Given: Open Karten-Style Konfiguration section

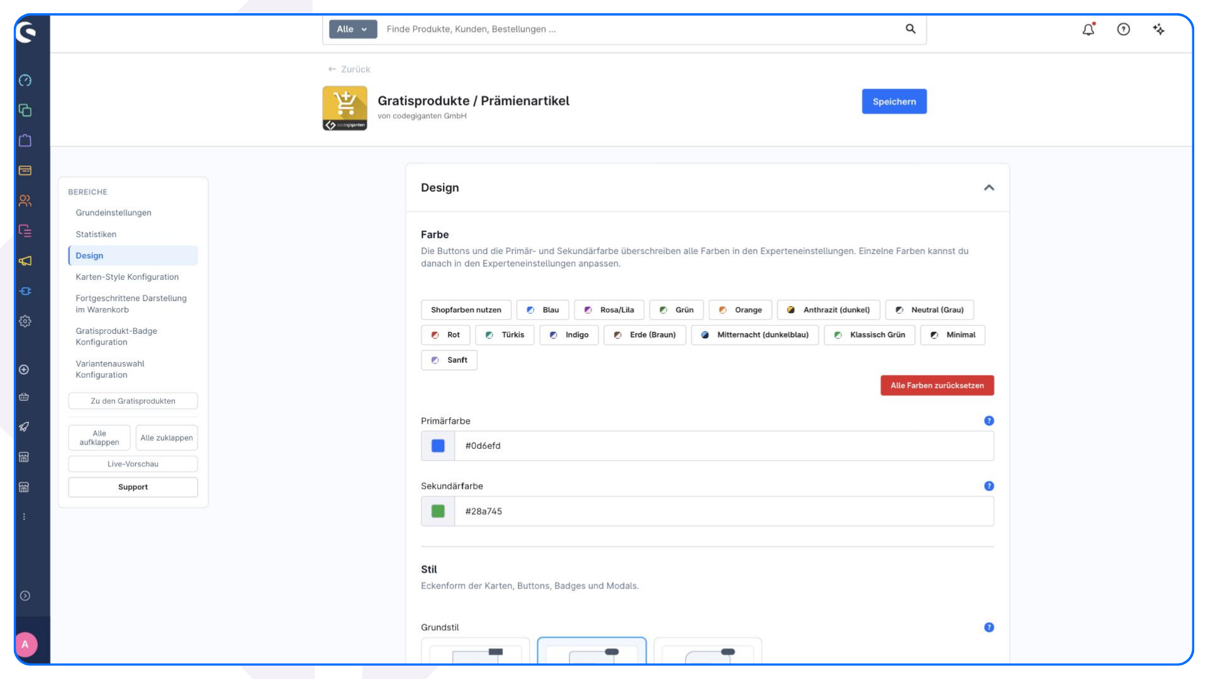Looking at the screenshot, I should click(x=127, y=277).
